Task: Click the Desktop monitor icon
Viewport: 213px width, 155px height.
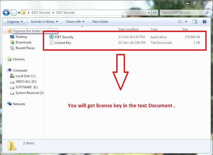Action: point(12,37)
